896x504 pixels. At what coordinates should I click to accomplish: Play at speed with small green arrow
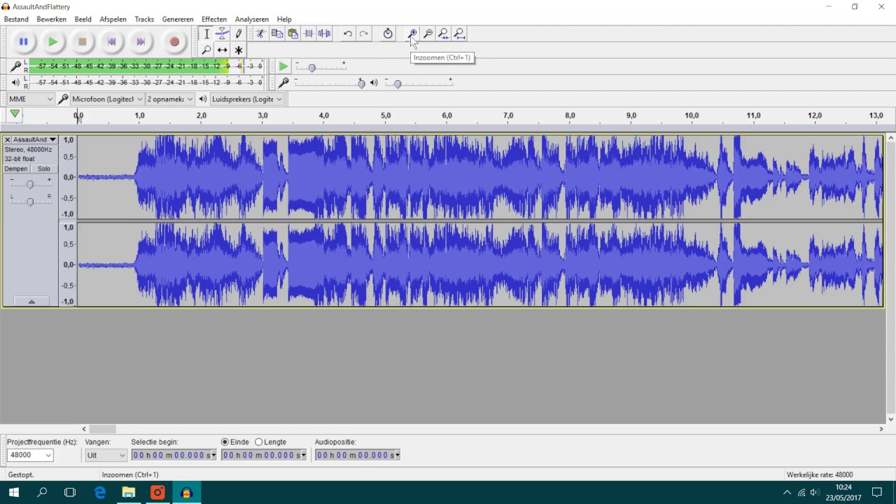(283, 66)
